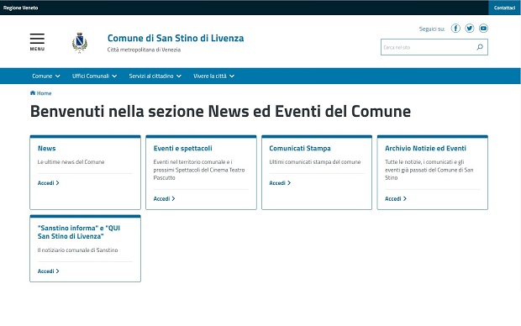521x326 pixels.
Task: Expand the Comune dropdown menu
Action: tap(46, 76)
